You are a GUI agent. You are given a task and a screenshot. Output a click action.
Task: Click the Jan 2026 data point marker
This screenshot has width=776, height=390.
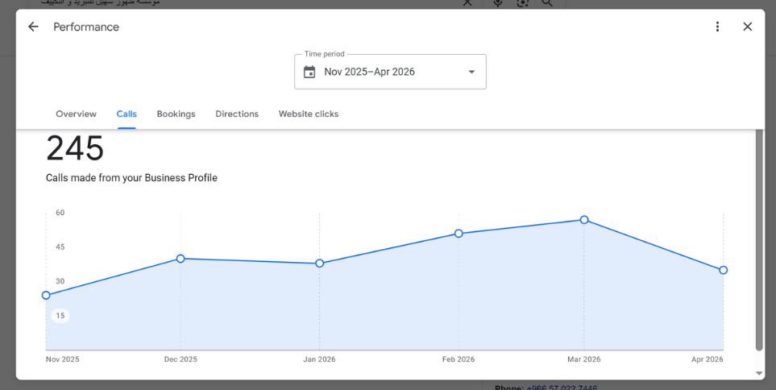click(320, 263)
